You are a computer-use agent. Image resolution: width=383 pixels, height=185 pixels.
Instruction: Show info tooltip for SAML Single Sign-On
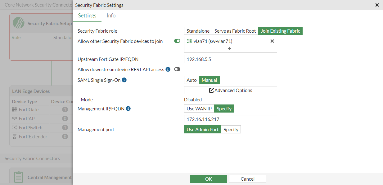coord(124,80)
